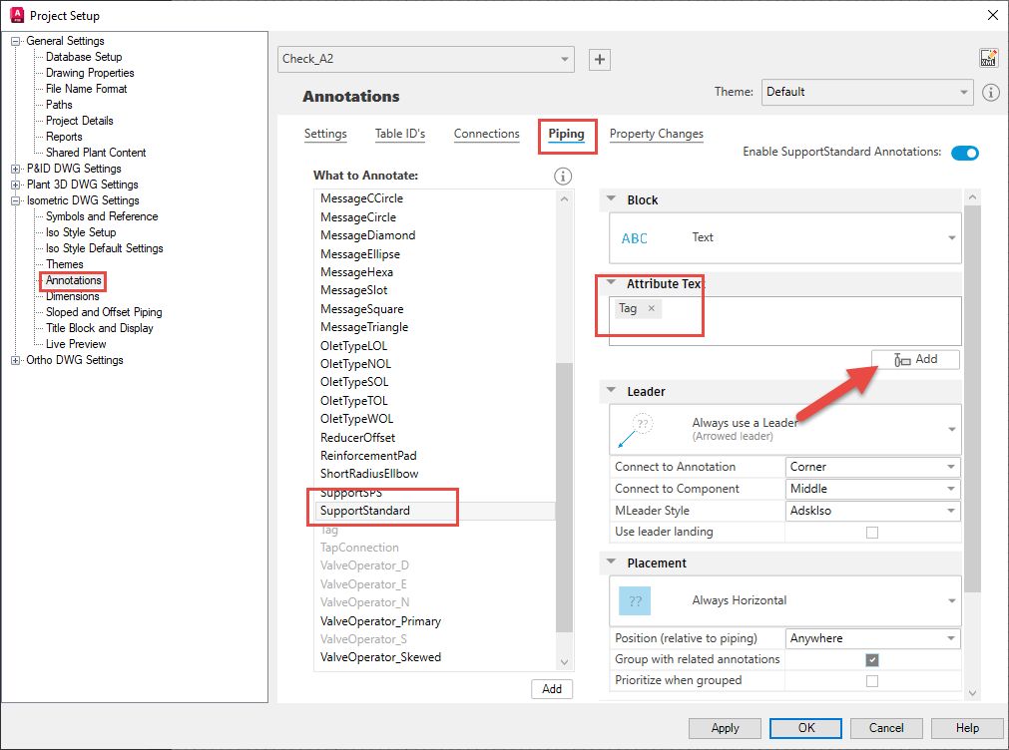1009x750 pixels.
Task: Uncheck Group with related annotations
Action: pos(872,659)
